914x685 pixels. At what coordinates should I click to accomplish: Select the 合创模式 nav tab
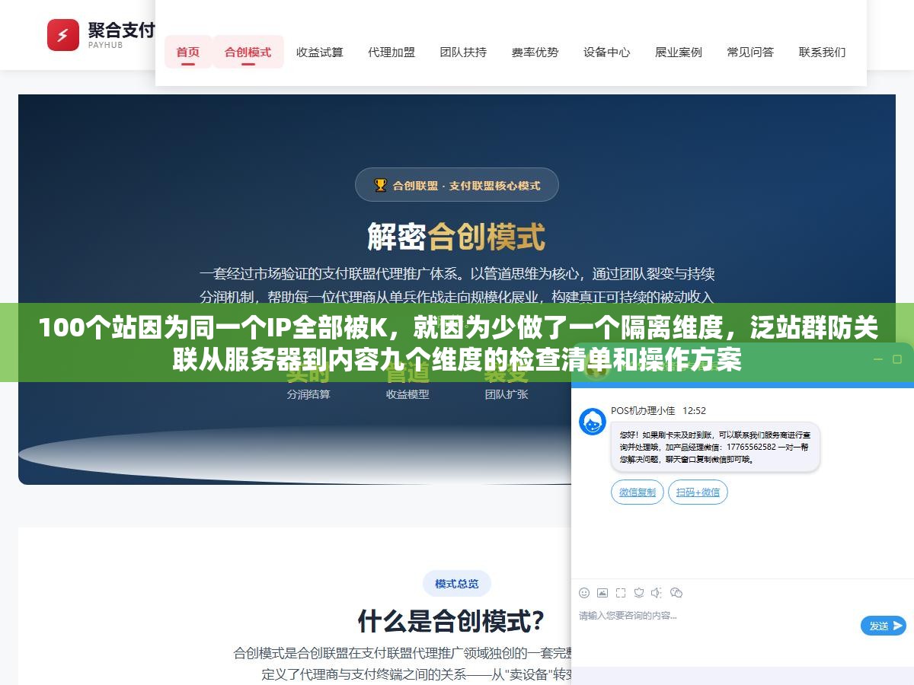pyautogui.click(x=248, y=52)
